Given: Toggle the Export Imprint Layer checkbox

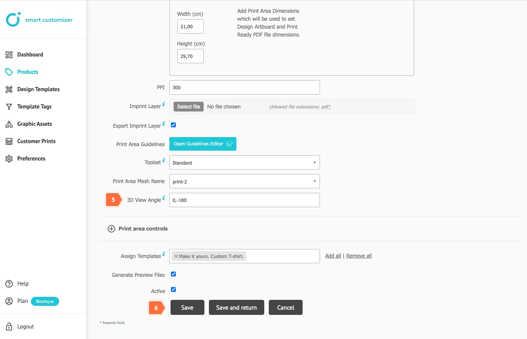Looking at the screenshot, I should point(174,125).
